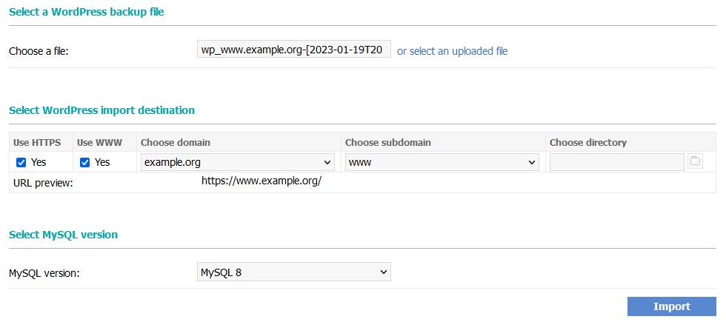
Task: Click the 'Choose subdomain' column header
Action: [x=388, y=142]
